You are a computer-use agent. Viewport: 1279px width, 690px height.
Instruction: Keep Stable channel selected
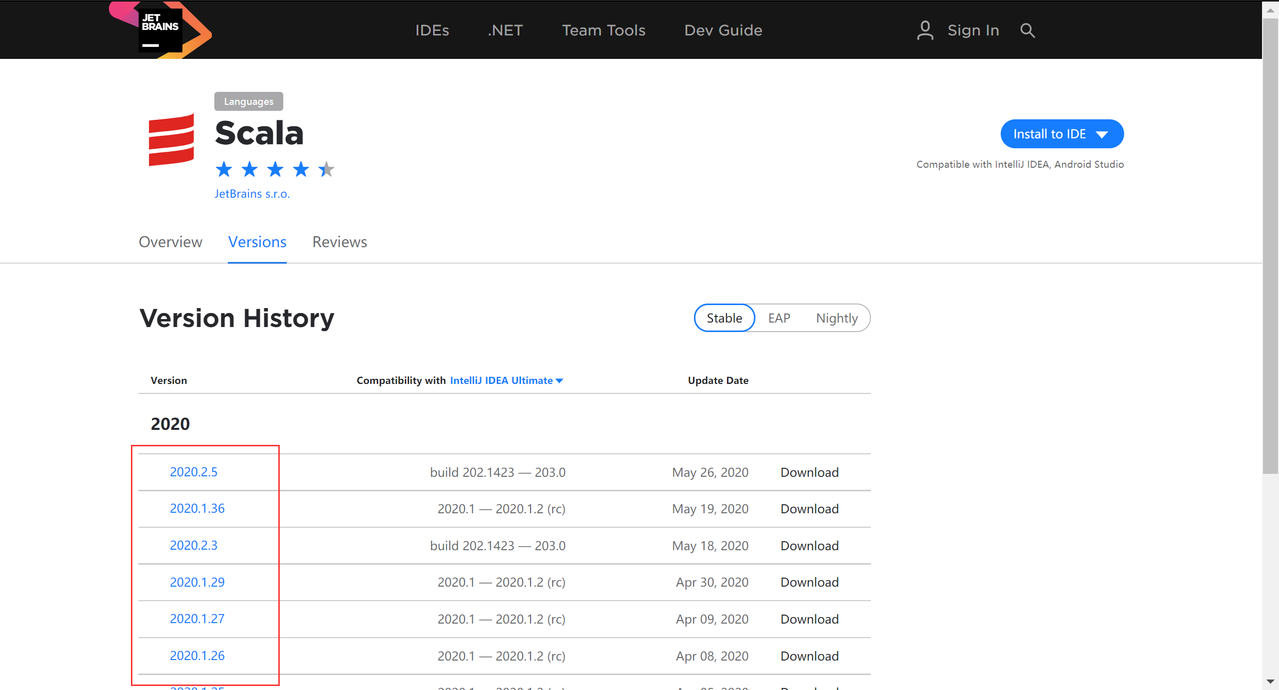pos(724,318)
